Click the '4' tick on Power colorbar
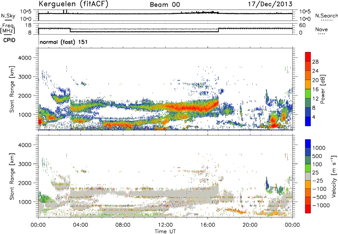 point(313,117)
